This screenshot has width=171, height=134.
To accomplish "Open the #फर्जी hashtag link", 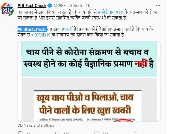I will (x=67, y=29).
